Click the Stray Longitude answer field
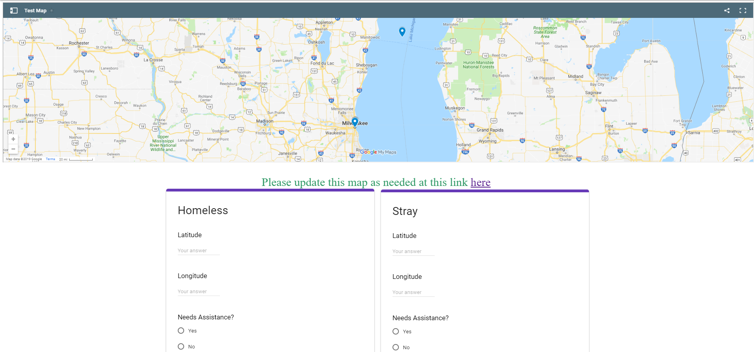This screenshot has width=754, height=352. click(x=413, y=292)
